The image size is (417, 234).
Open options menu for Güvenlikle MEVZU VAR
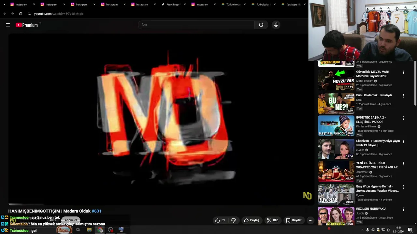tap(403, 72)
